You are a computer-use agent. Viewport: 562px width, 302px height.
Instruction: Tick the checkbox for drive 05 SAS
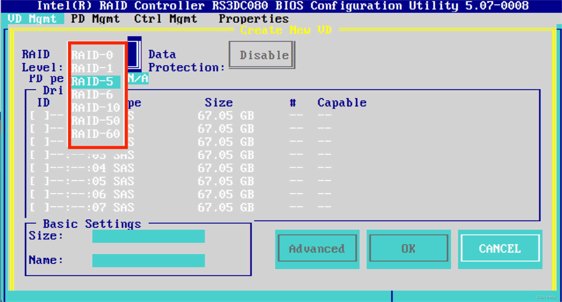tap(40, 181)
